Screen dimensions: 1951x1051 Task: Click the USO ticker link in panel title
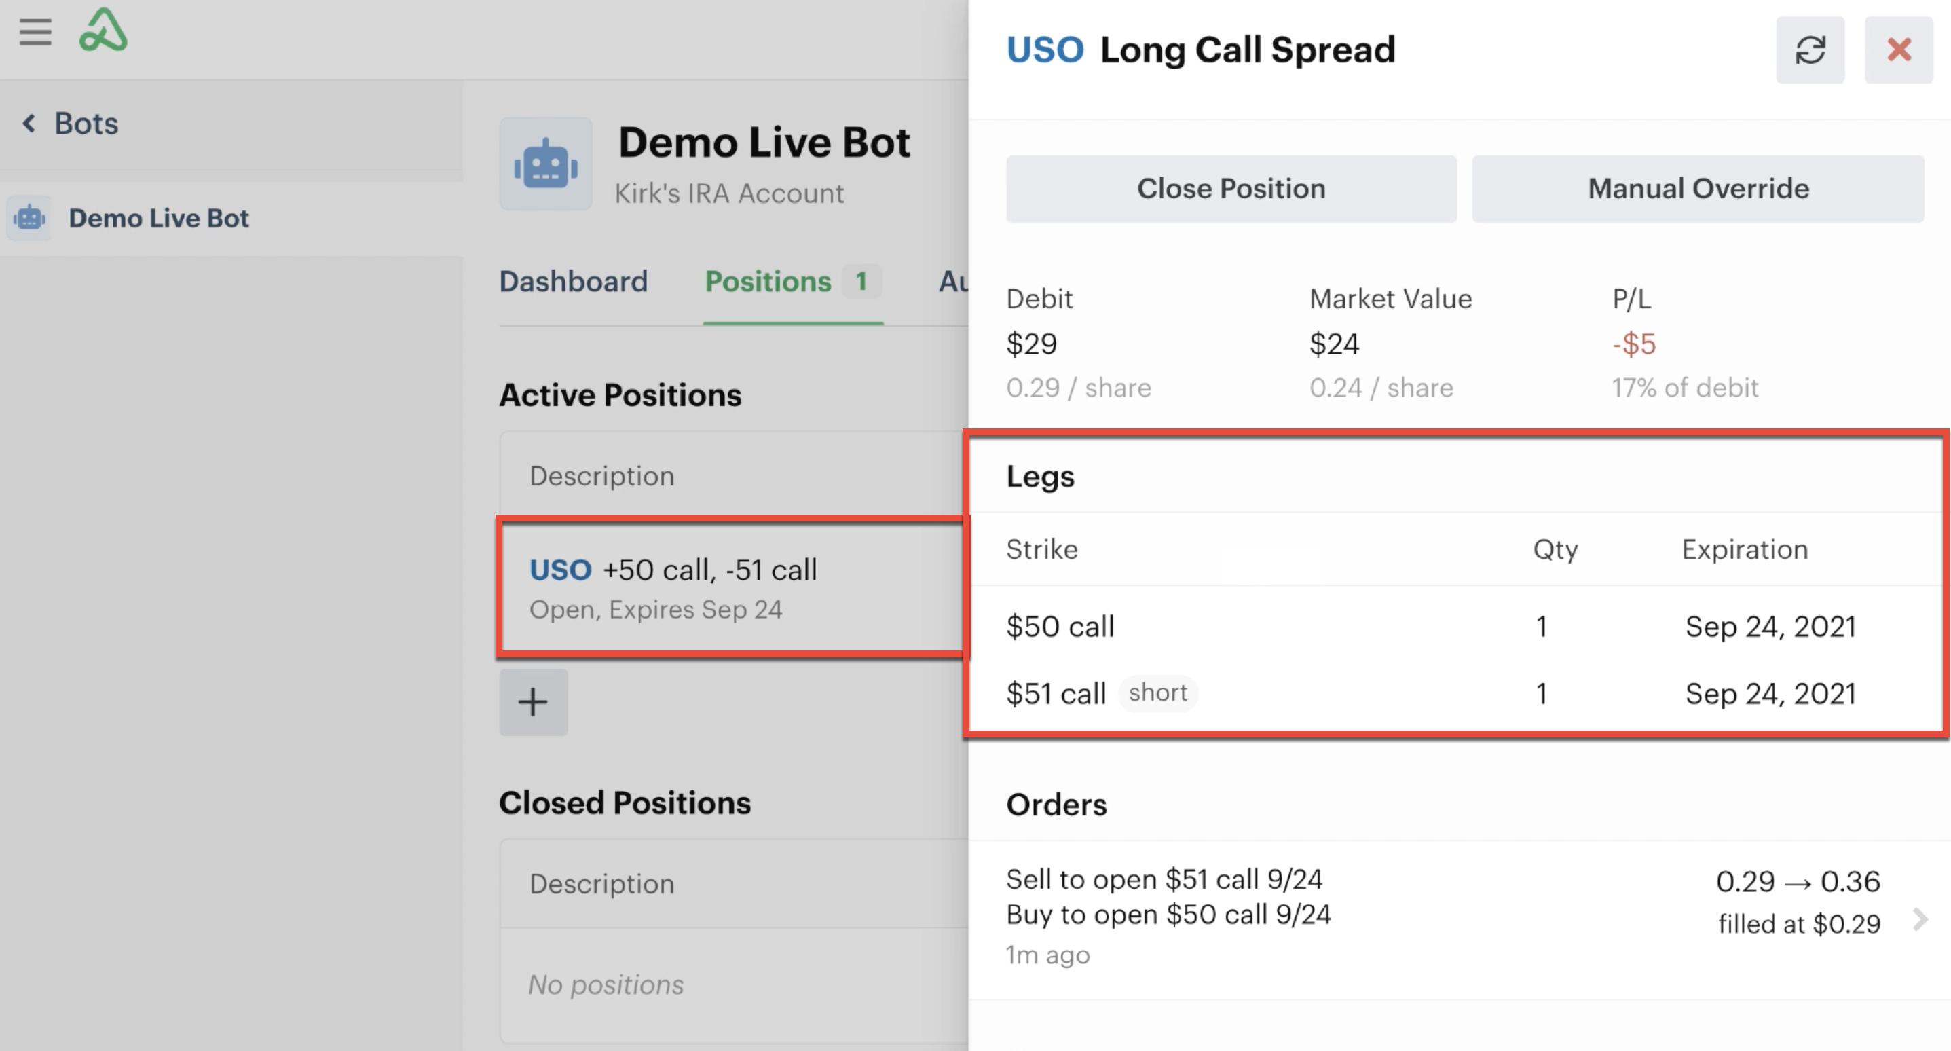pos(1045,50)
